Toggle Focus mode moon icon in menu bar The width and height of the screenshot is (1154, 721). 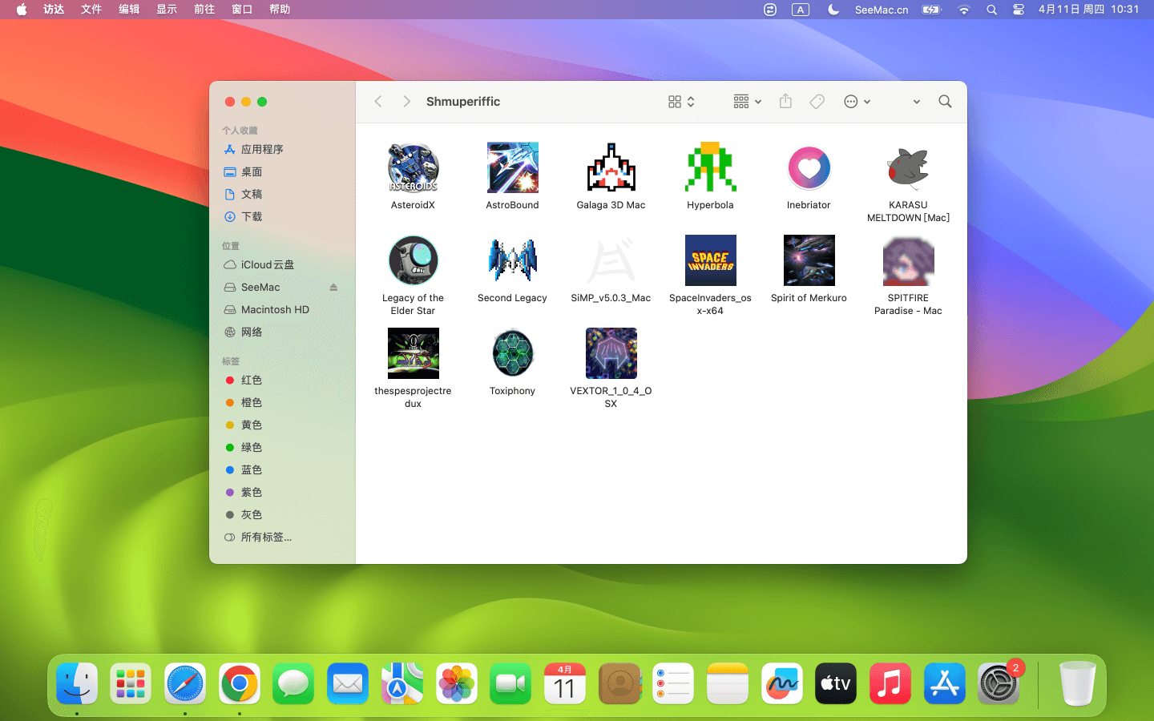833,10
